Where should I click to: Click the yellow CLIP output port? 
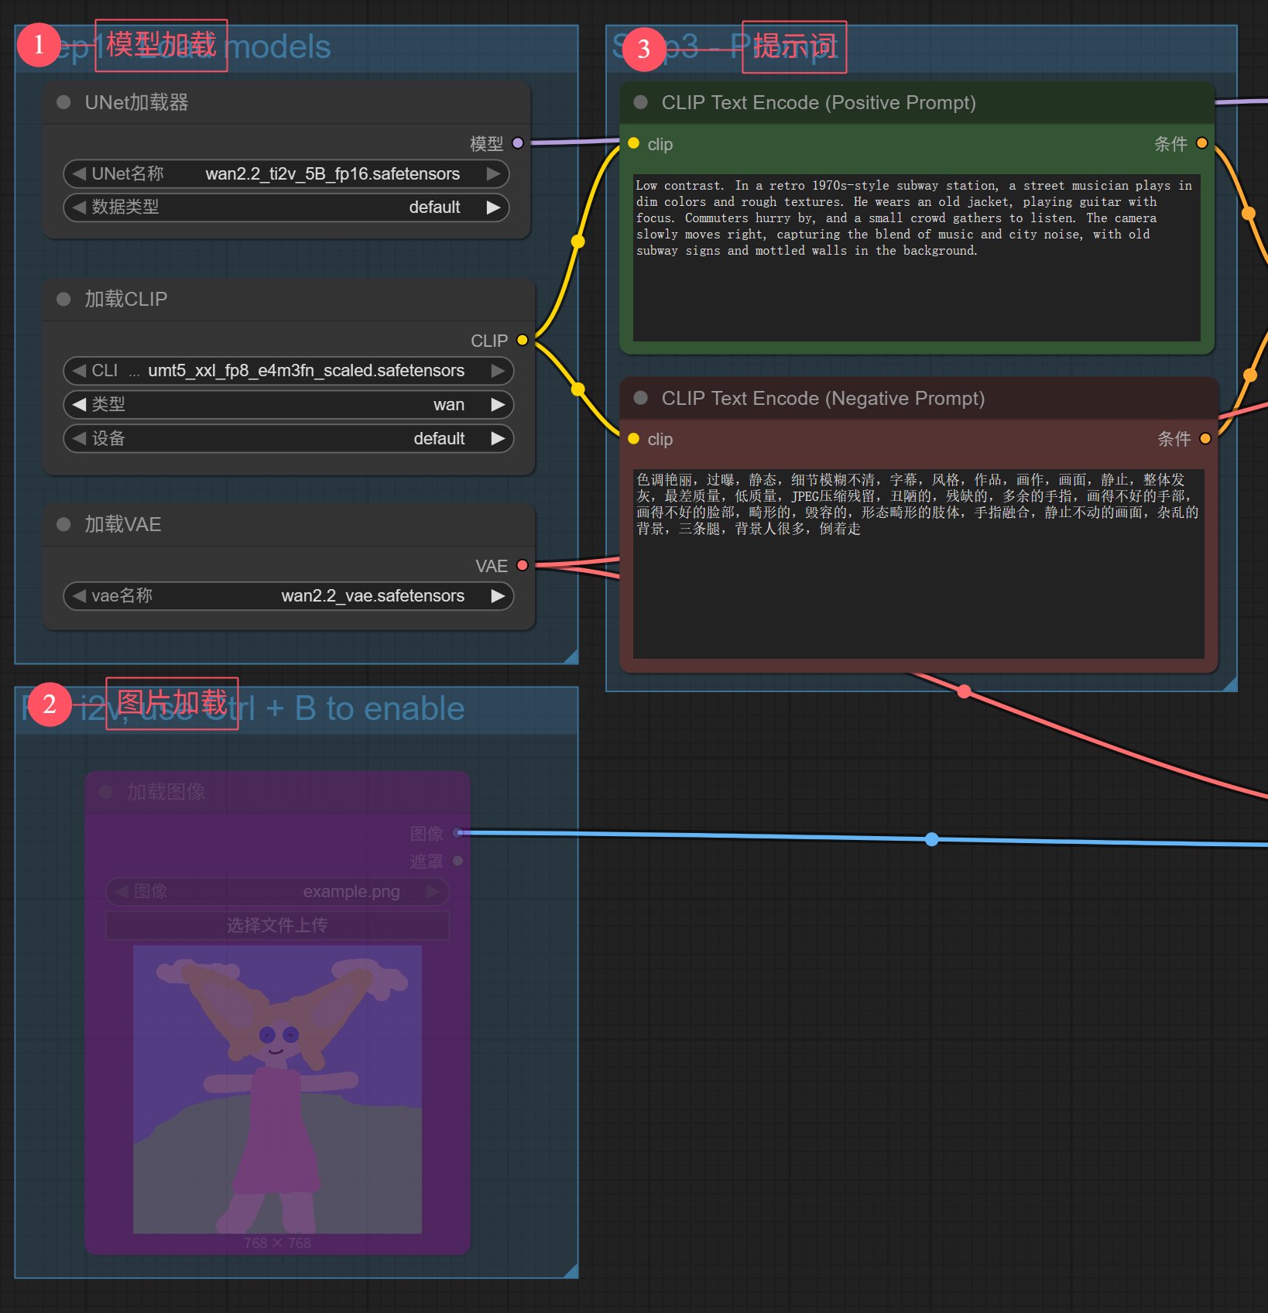pyautogui.click(x=523, y=340)
